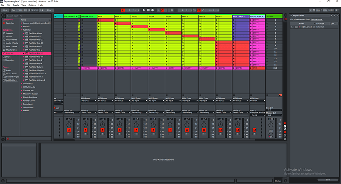Toggle the red Loop switch

point(199,10)
